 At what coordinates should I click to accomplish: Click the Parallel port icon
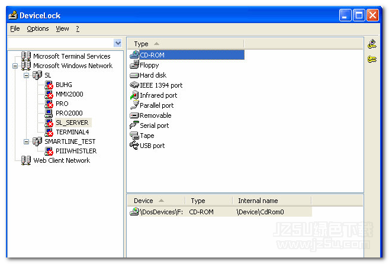(134, 105)
